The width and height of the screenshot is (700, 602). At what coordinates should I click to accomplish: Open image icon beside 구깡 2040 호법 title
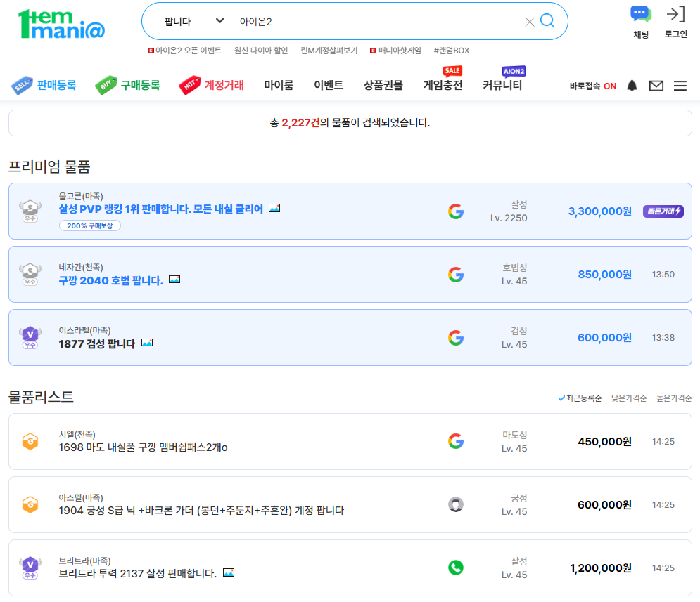tap(174, 280)
